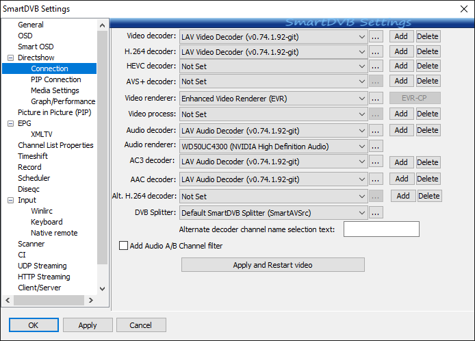Add an Alt. H.264 decoder entry

[403, 196]
